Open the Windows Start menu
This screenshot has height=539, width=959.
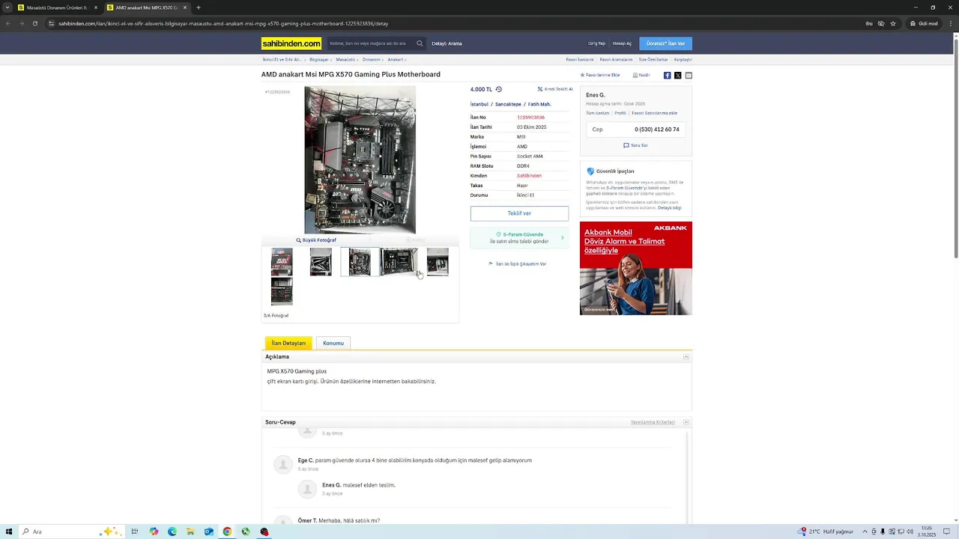9,532
